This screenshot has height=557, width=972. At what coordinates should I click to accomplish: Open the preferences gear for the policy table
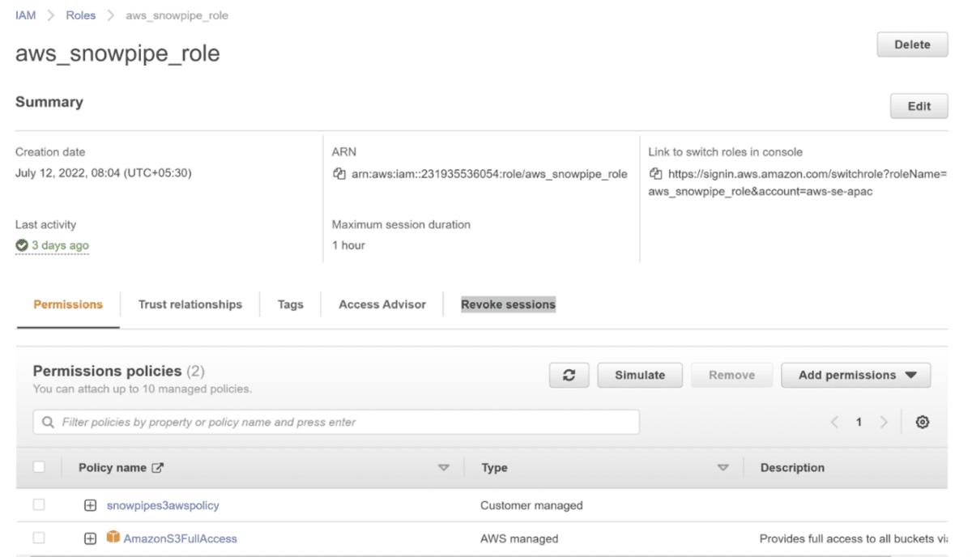tap(923, 422)
